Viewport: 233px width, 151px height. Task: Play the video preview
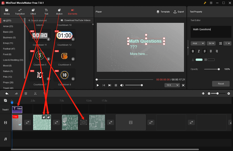(98, 85)
